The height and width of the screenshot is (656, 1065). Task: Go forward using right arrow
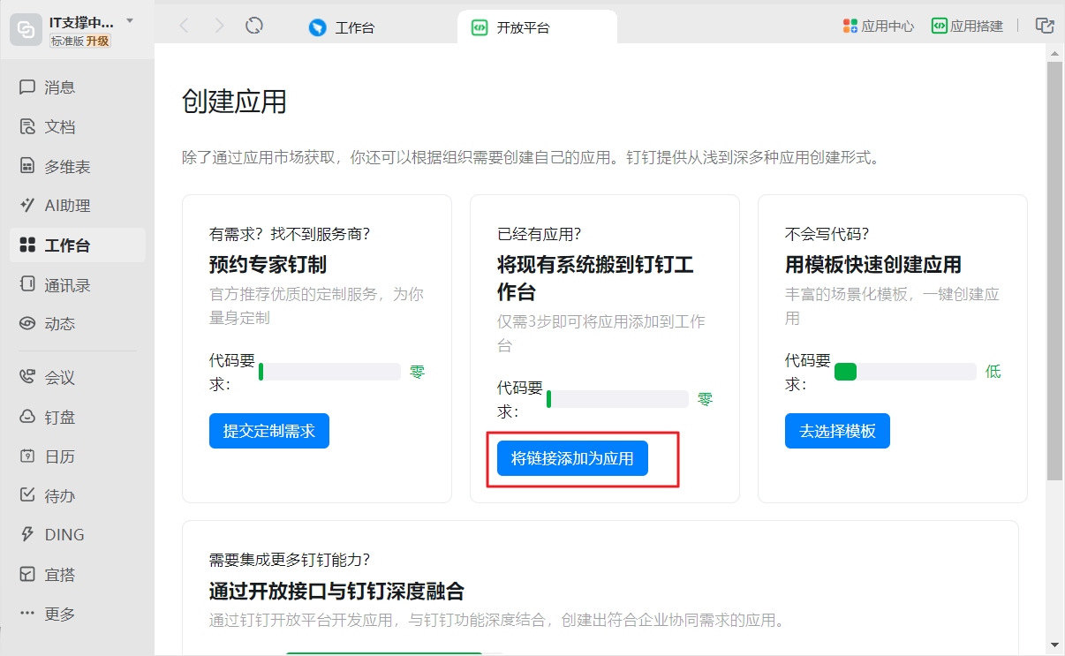pyautogui.click(x=219, y=26)
